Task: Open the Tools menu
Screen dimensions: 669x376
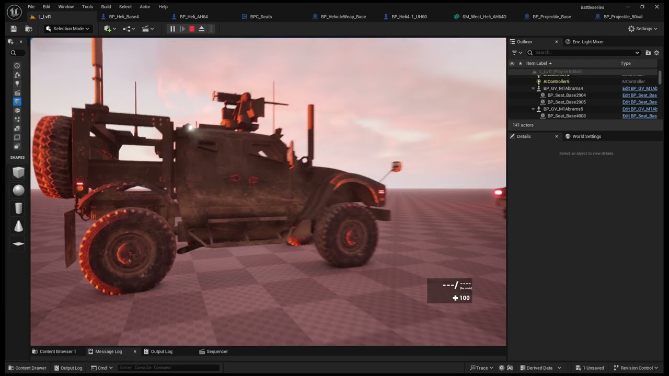Action: click(x=87, y=7)
